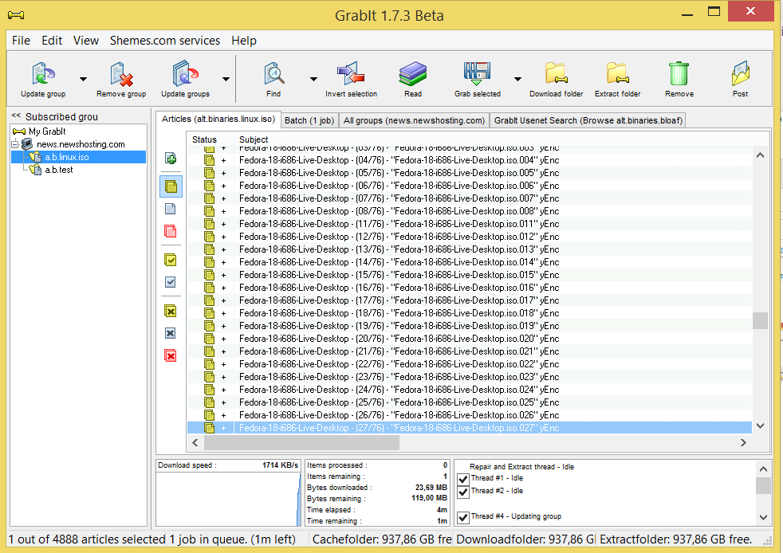Click the yellow X icon in side toolbar

[171, 312]
